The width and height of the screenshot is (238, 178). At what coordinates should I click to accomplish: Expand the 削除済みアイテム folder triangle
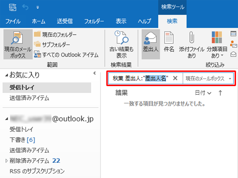click(x=7, y=161)
